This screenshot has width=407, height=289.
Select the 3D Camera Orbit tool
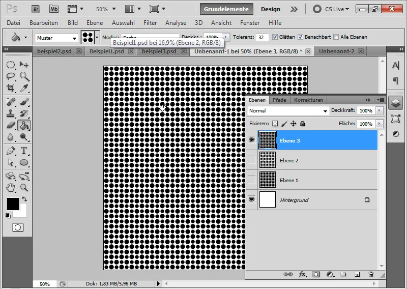[24, 176]
